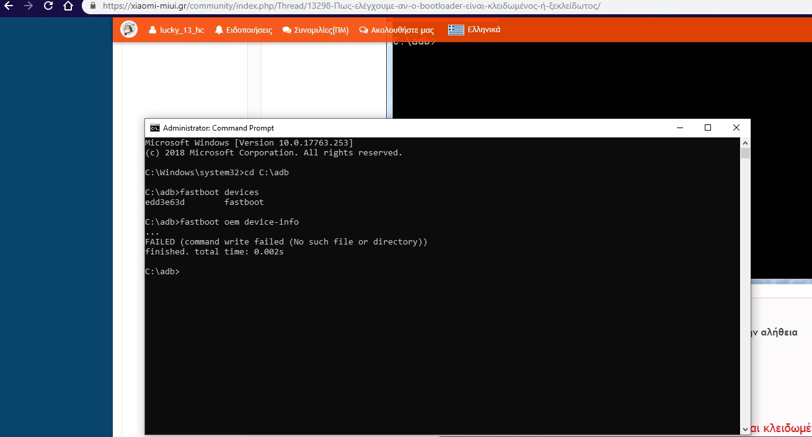Click the browser back arrow
This screenshot has width=812, height=437.
pos(9,6)
